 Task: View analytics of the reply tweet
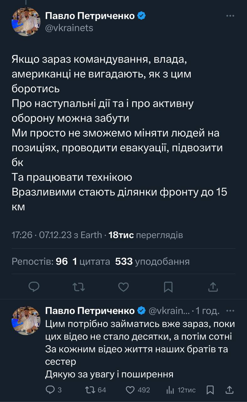pos(170,390)
